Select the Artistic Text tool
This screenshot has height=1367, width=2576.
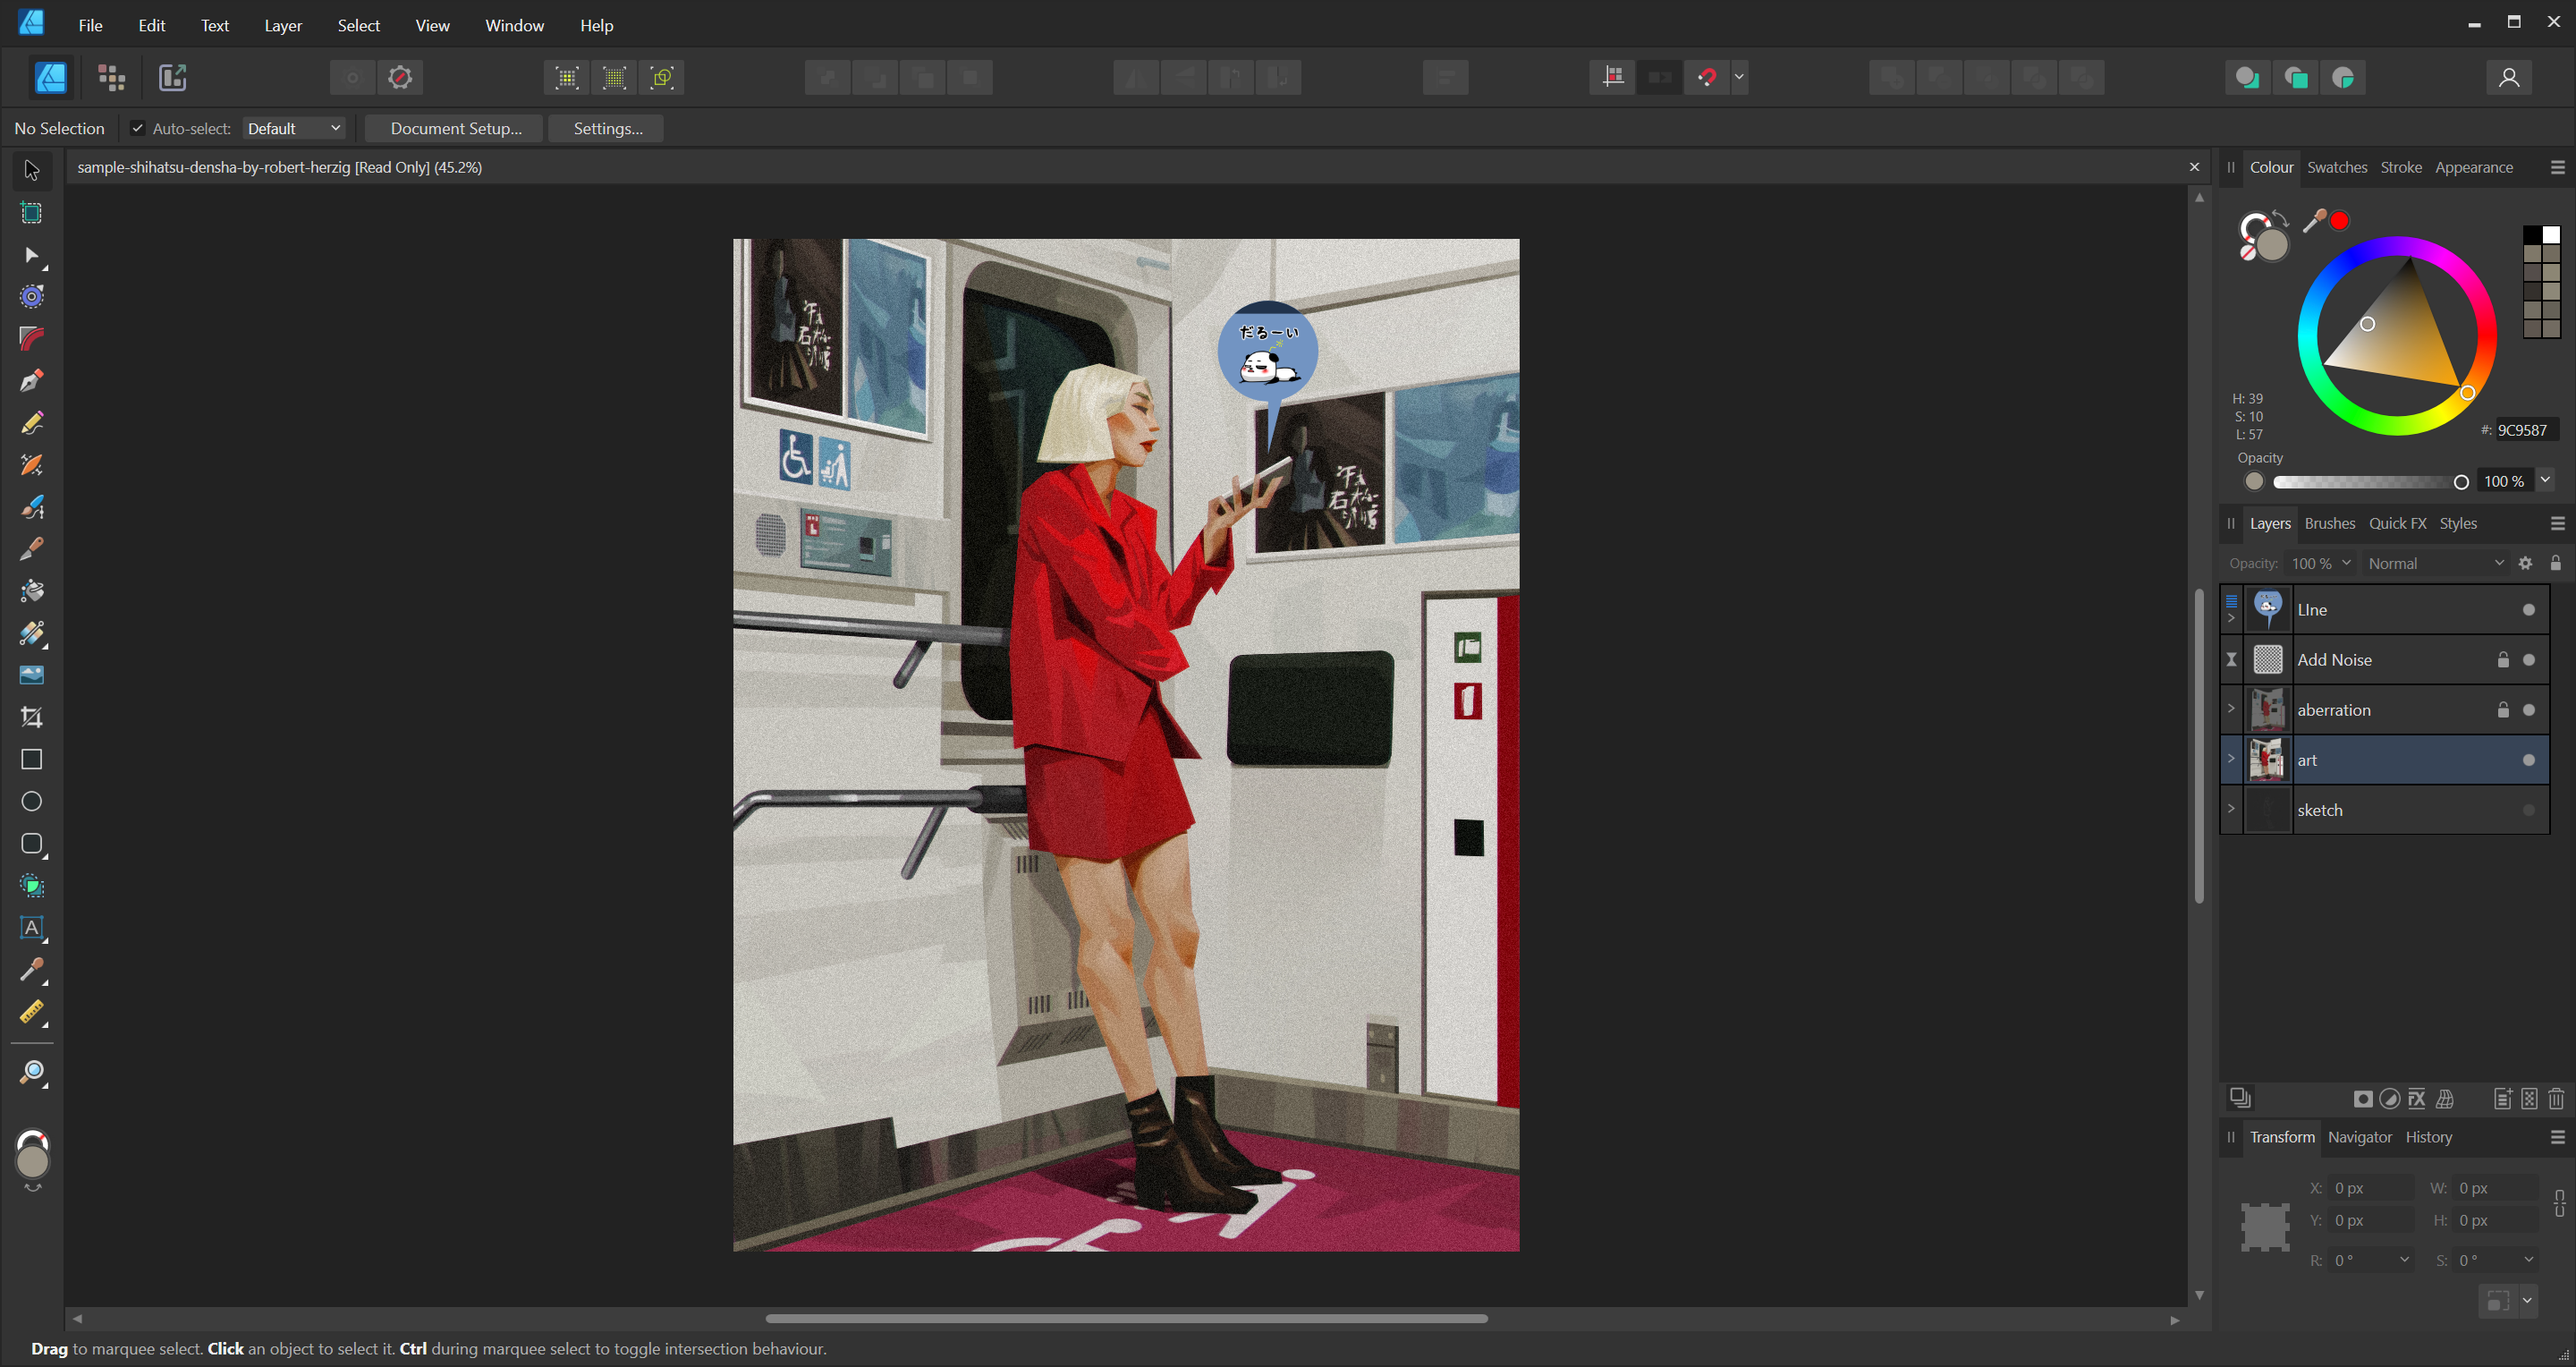pos(31,927)
